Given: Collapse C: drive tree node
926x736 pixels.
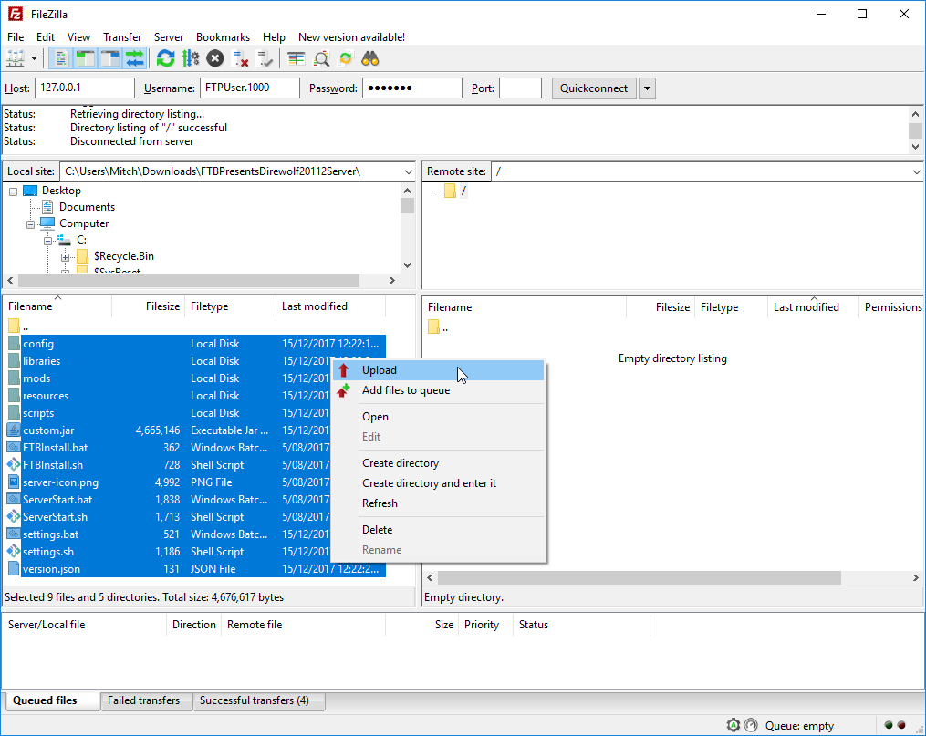Looking at the screenshot, I should 47,241.
